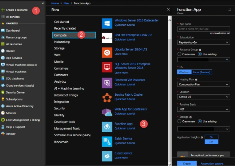This screenshot has width=235, height=166.
Task: Open the Subscription Pay-As-You-Go dropdown
Action: (204, 42)
